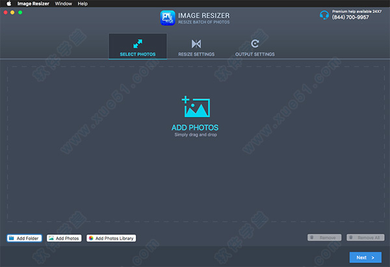Image resolution: width=390 pixels, height=267 pixels.
Task: Switch to the Output Settings tab
Action: pyautogui.click(x=255, y=48)
